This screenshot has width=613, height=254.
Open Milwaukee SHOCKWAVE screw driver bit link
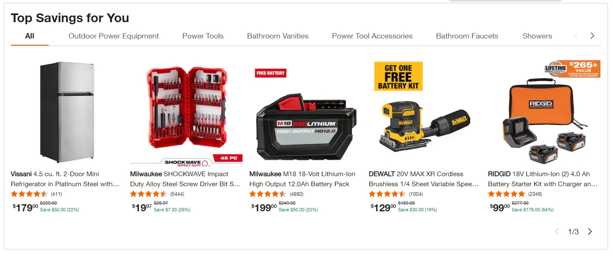click(x=185, y=179)
